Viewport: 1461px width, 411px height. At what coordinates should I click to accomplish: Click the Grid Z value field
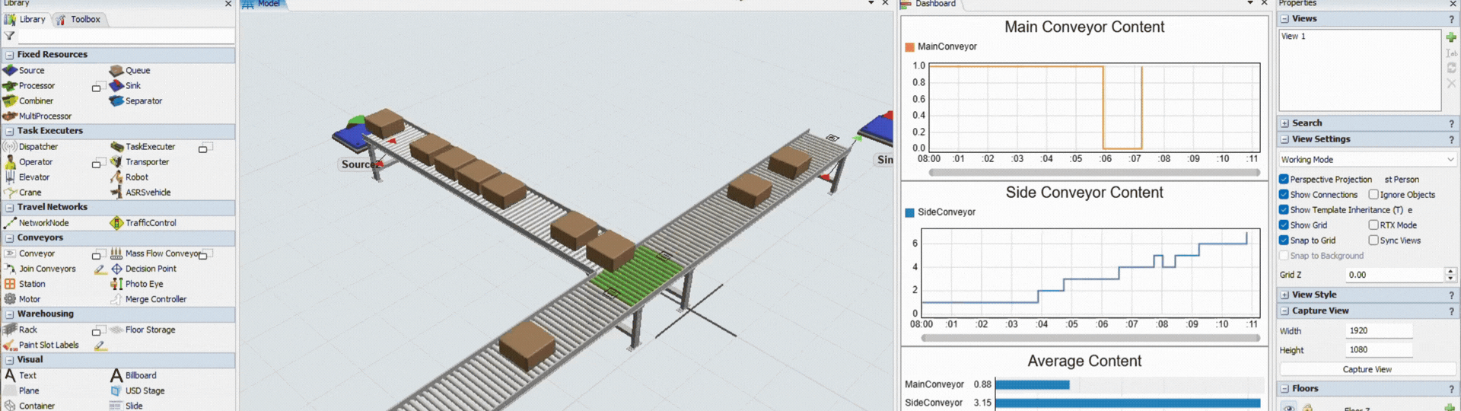point(1394,275)
